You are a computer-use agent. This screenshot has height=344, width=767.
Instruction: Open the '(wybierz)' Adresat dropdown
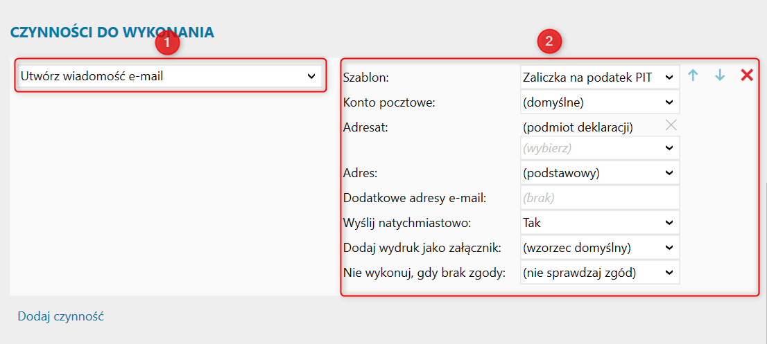click(x=600, y=148)
